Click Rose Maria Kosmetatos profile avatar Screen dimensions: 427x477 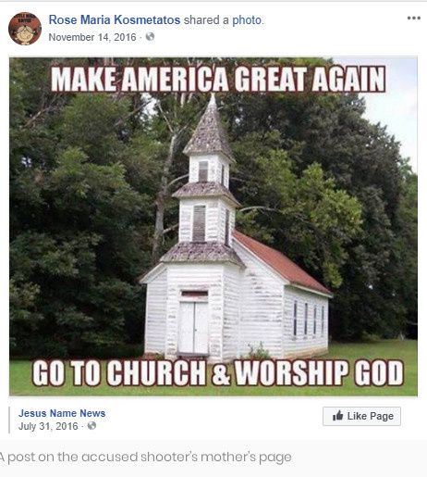click(x=25, y=29)
